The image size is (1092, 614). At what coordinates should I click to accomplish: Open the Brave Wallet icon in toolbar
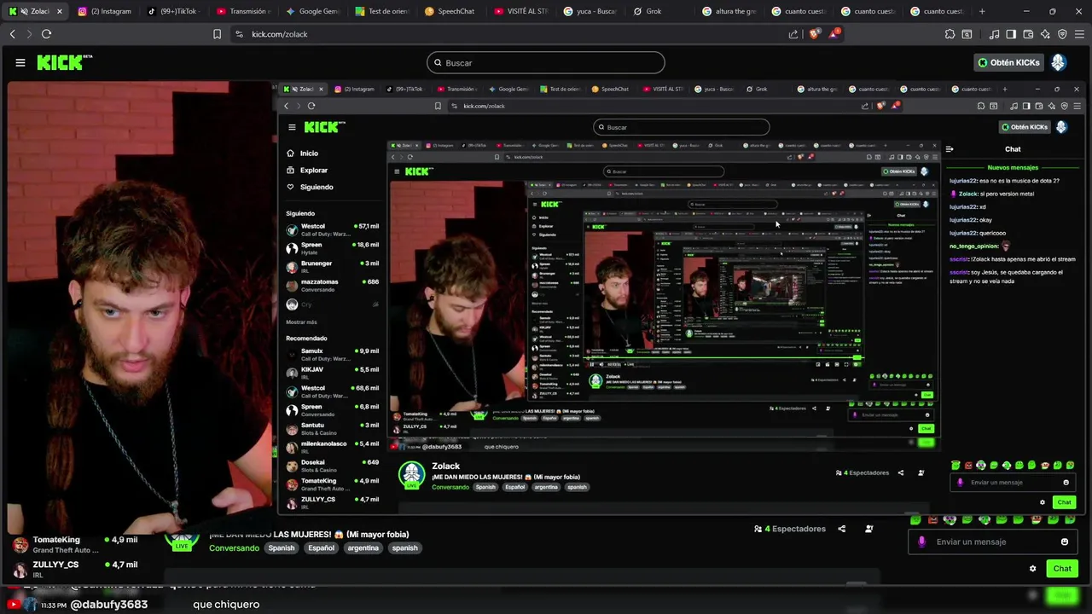tap(1028, 34)
